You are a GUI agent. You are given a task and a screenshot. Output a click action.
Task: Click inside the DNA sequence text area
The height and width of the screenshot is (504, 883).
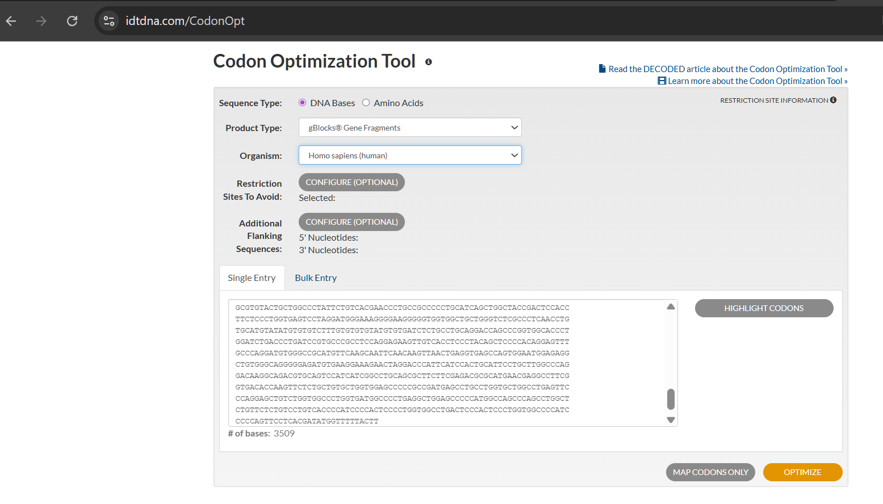443,363
